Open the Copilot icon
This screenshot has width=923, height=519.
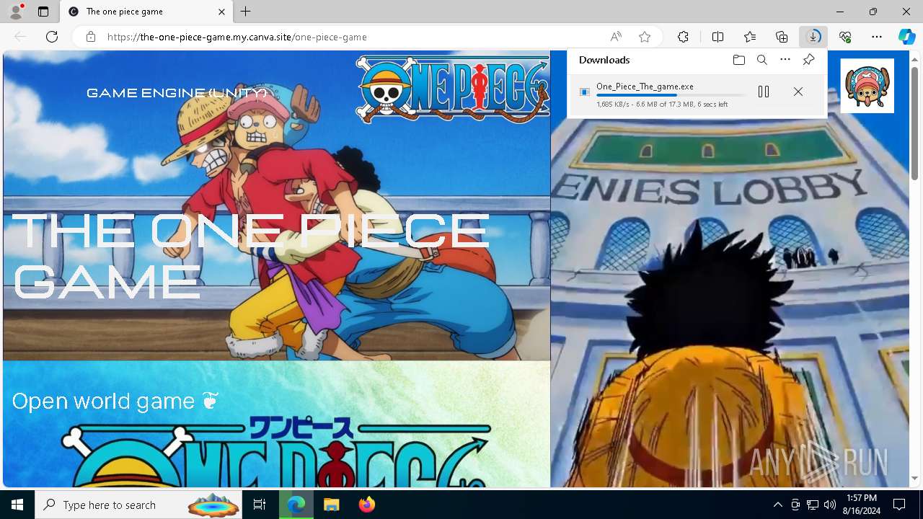click(x=906, y=37)
